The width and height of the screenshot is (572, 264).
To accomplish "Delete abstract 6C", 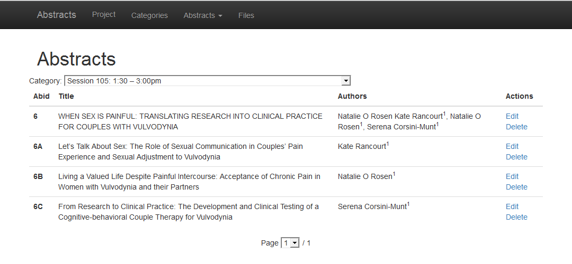I will tap(516, 217).
